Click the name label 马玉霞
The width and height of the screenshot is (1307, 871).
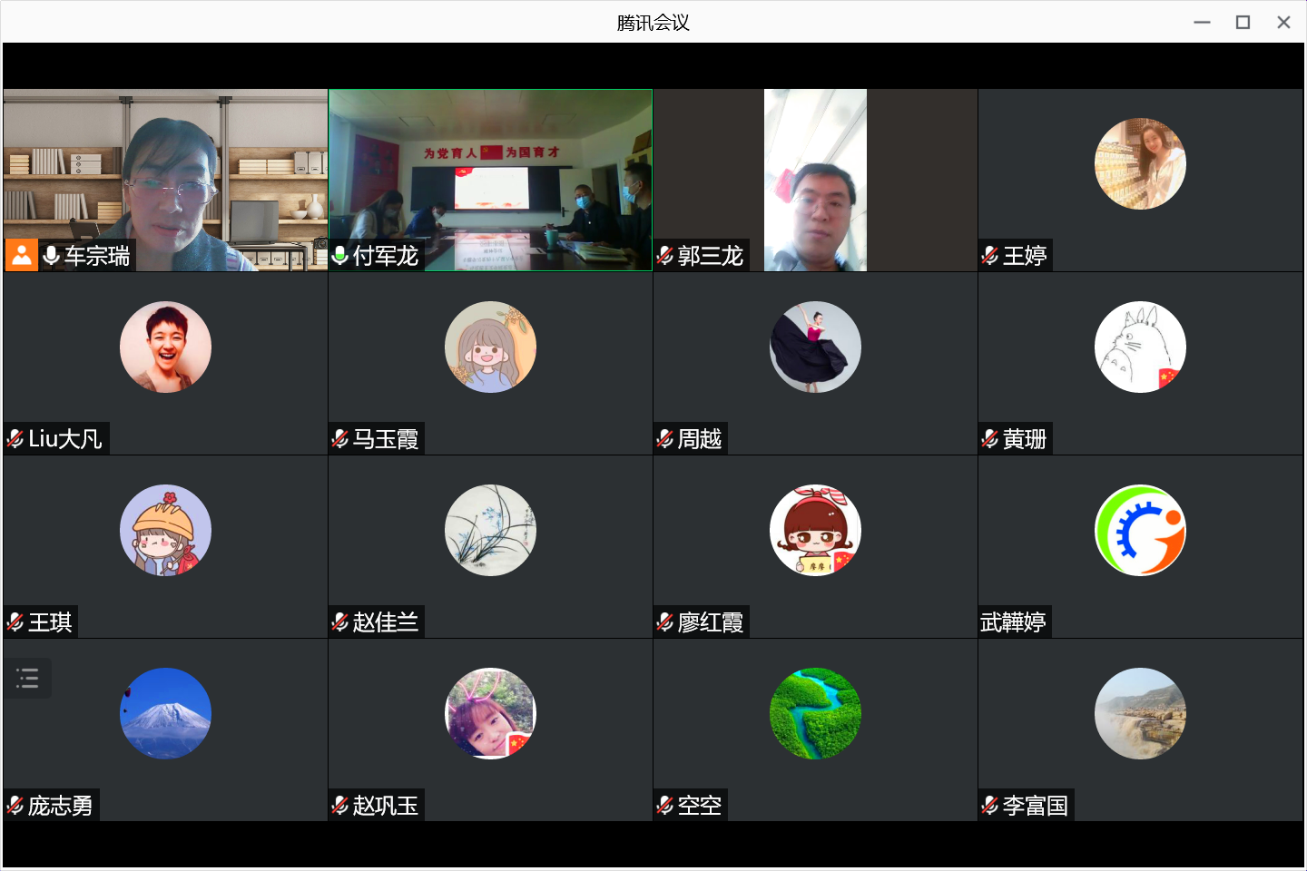[x=386, y=439]
